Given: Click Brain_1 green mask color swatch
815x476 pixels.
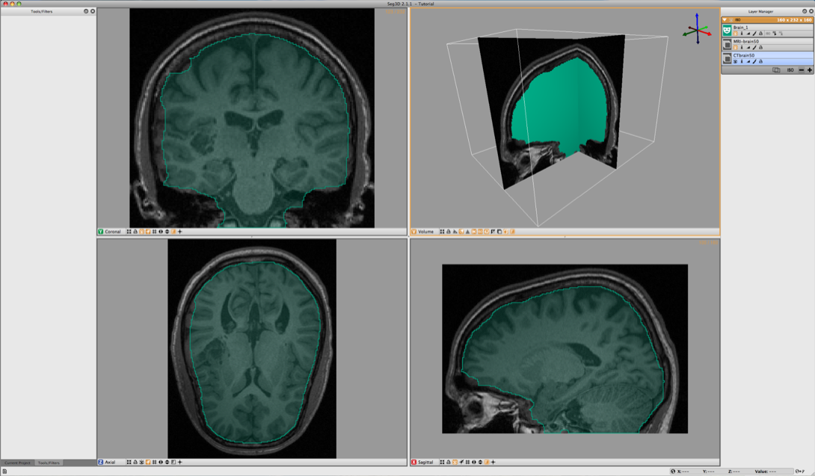Looking at the screenshot, I should (x=728, y=30).
